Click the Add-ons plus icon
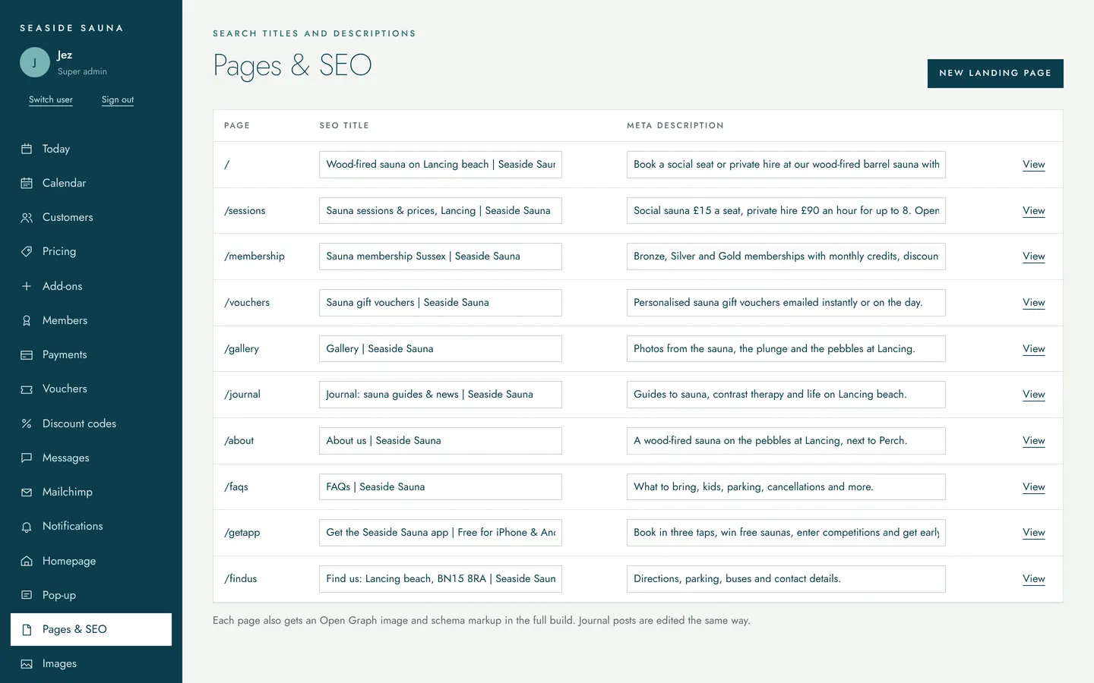1094x683 pixels. coord(27,286)
